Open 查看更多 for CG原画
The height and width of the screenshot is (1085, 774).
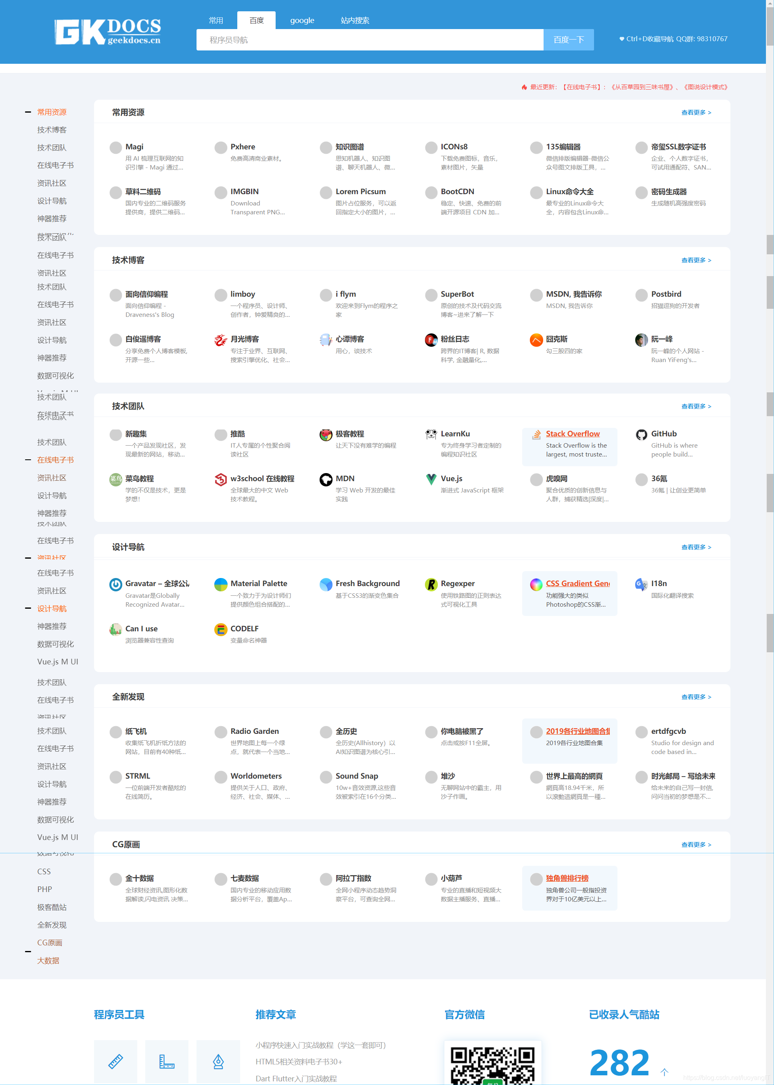click(696, 845)
